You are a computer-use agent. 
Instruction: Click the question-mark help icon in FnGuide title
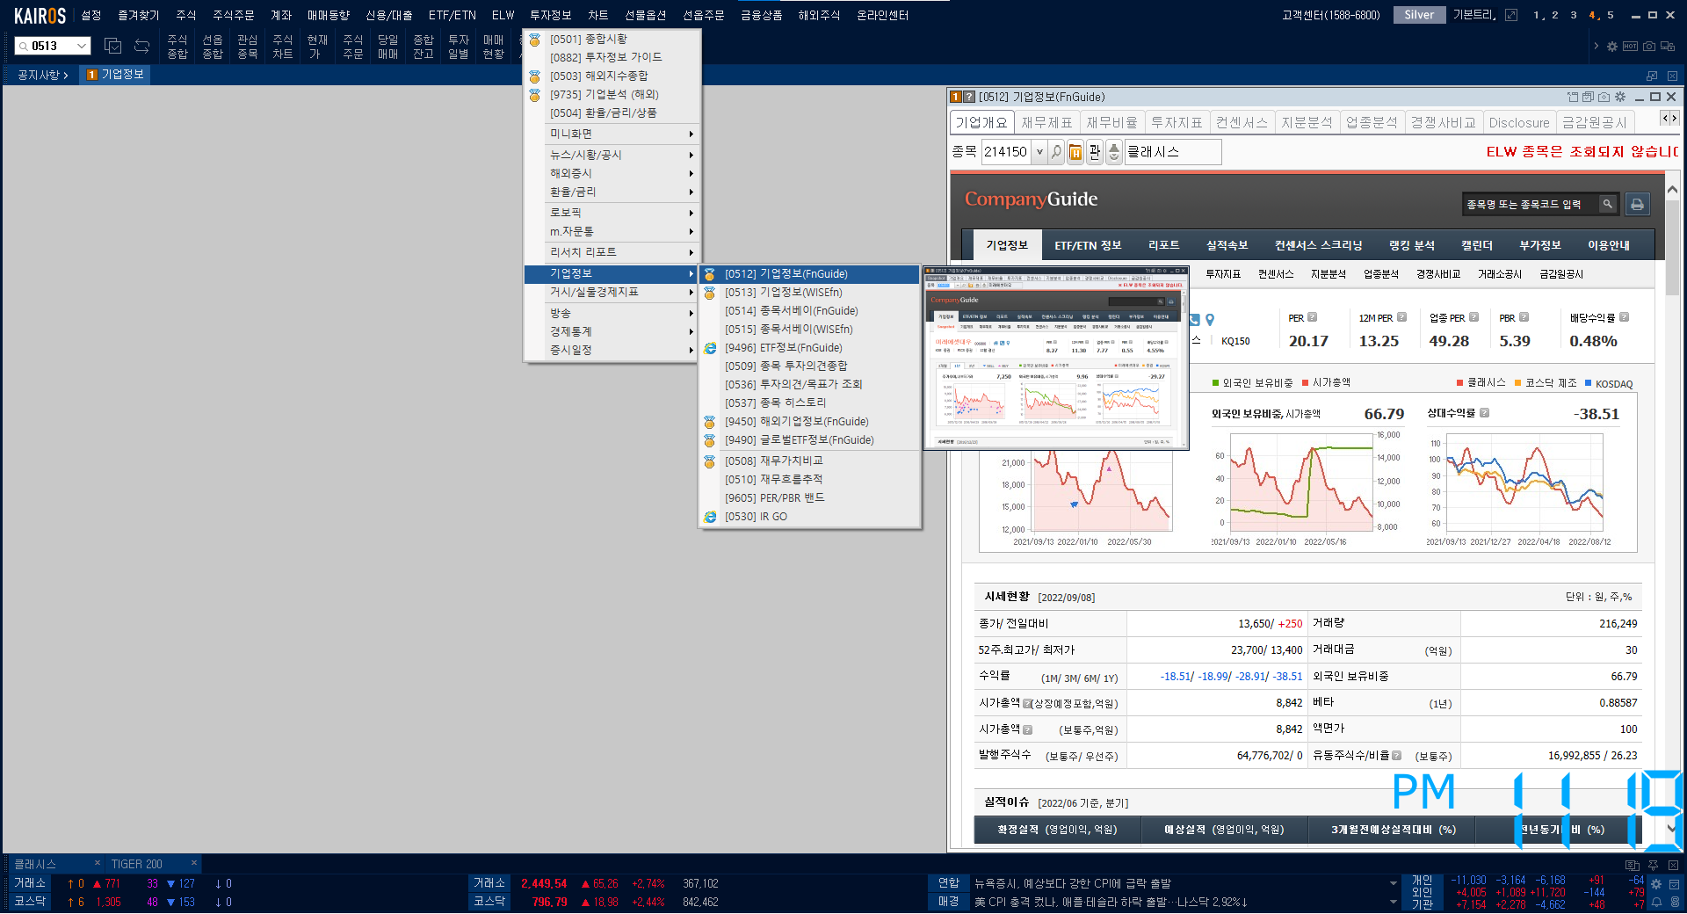click(969, 97)
